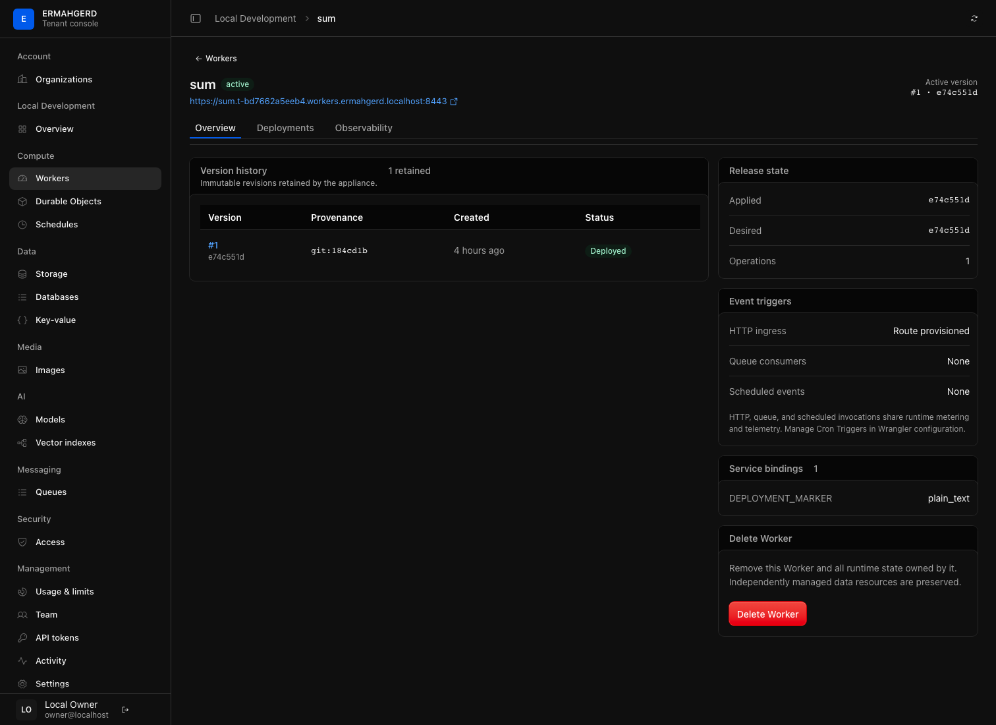Click the external link icon after worker URL
The width and height of the screenshot is (996, 725).
(x=454, y=101)
